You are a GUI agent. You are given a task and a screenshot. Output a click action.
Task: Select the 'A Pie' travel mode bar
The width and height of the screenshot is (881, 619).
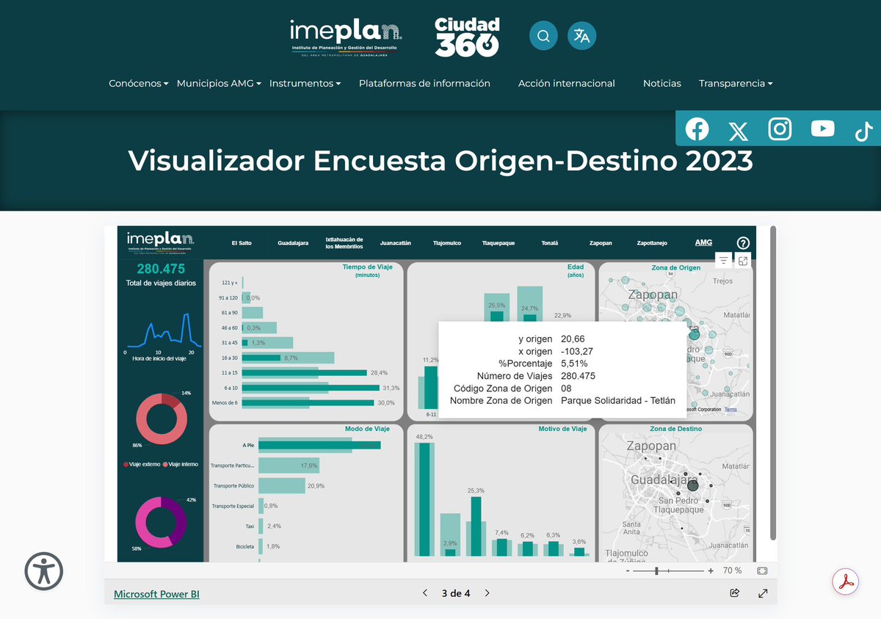(x=319, y=445)
